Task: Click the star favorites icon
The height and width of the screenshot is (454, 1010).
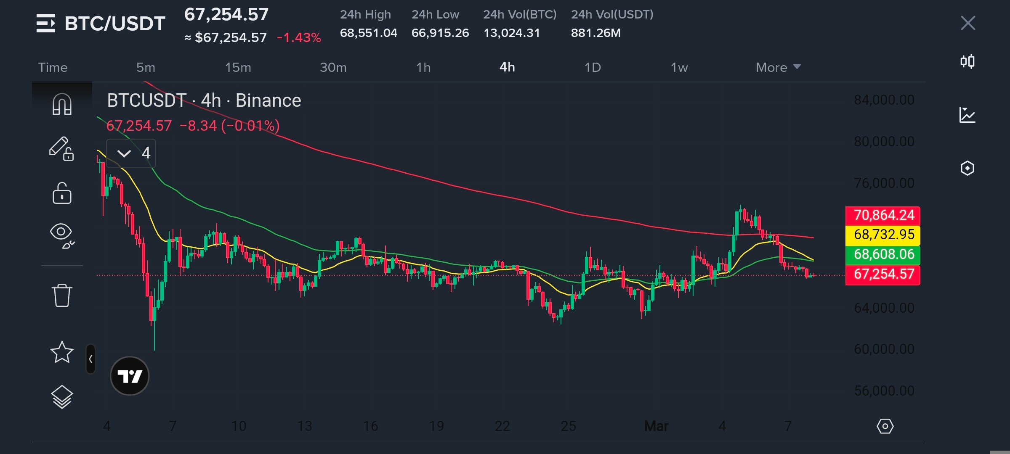Action: (62, 352)
